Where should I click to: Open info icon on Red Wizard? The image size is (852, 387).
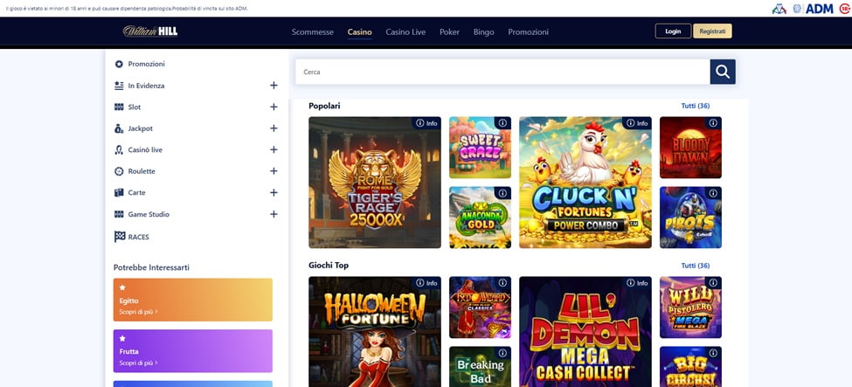pyautogui.click(x=502, y=283)
